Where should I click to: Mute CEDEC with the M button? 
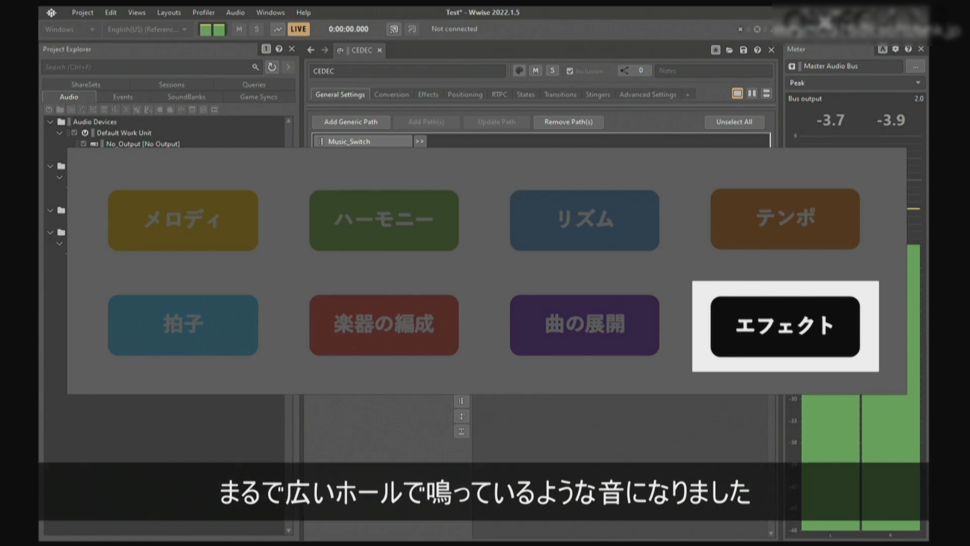tap(535, 71)
